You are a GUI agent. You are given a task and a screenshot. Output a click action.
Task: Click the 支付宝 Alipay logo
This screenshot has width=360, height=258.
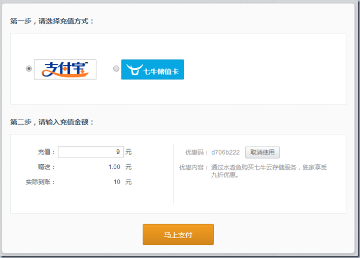(x=65, y=69)
